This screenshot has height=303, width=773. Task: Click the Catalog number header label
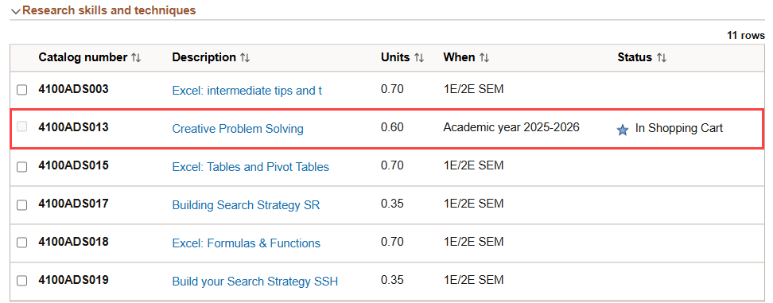coord(83,57)
